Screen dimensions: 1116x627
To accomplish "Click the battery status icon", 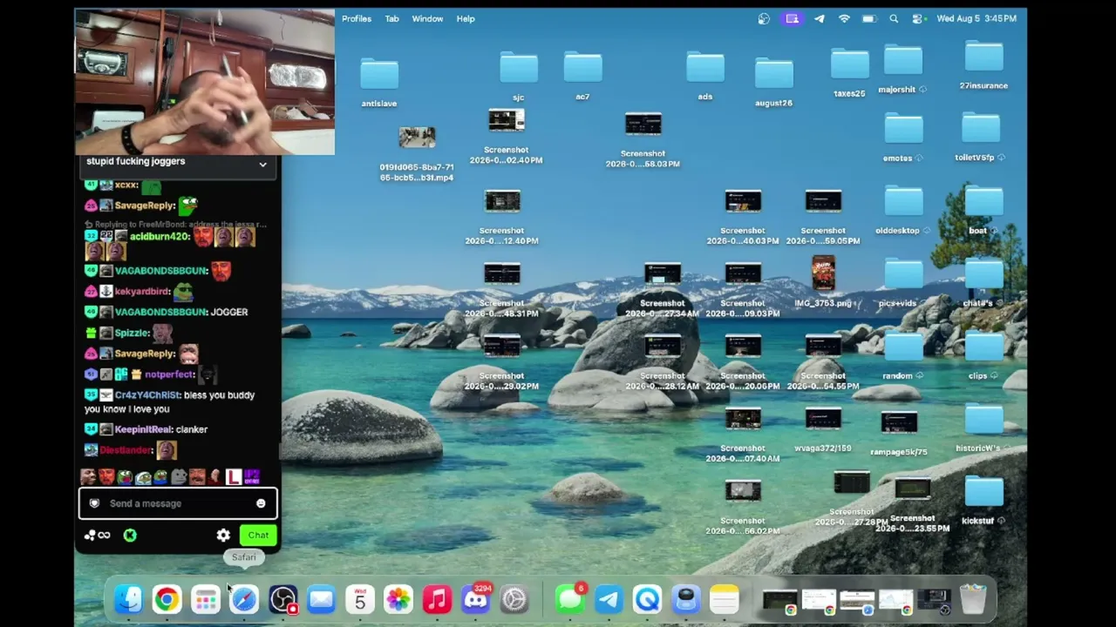I will 869,18.
